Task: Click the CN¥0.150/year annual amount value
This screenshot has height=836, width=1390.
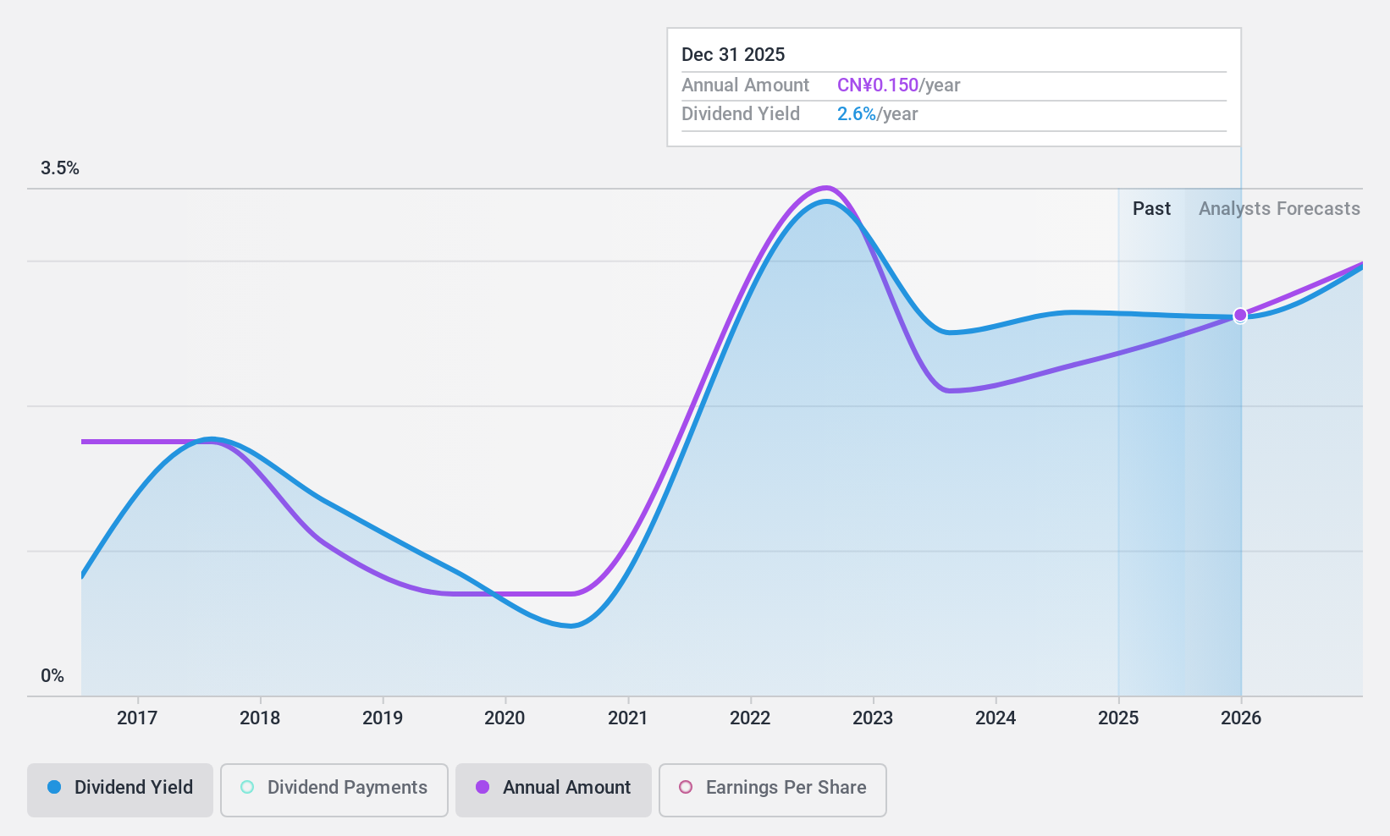Action: 898,85
